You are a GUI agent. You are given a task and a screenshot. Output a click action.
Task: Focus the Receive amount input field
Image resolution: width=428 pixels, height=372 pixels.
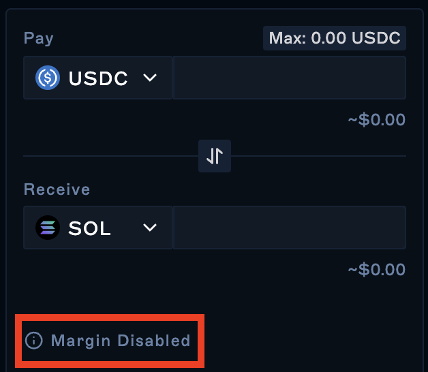tap(289, 228)
